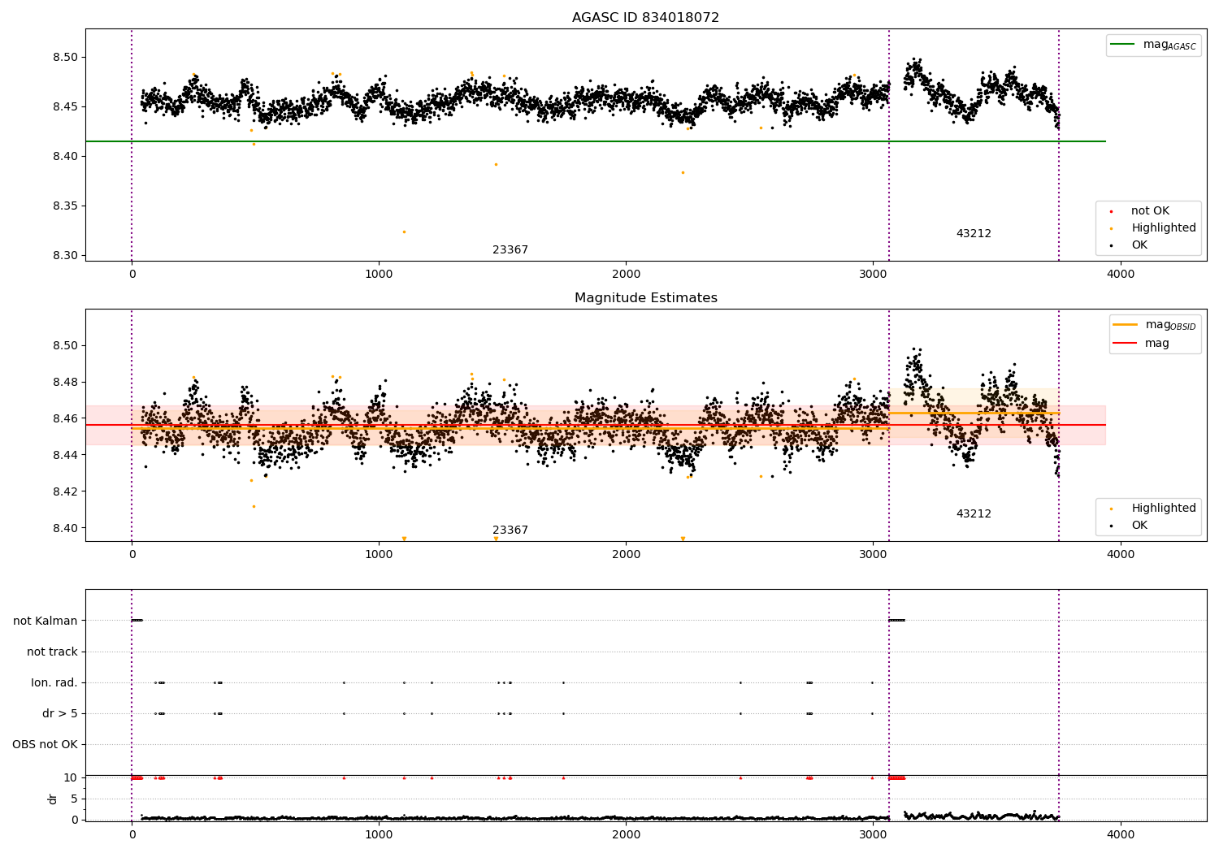Click x-tick '4000' under the AGASC ID plot
The image size is (1219, 853).
pyautogui.click(x=1121, y=275)
